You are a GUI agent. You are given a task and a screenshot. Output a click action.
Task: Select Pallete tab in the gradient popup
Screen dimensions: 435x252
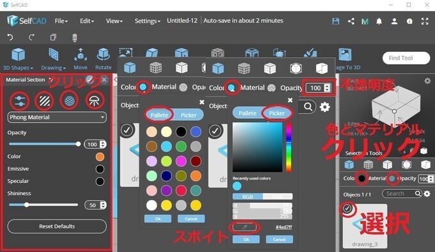coord(248,113)
